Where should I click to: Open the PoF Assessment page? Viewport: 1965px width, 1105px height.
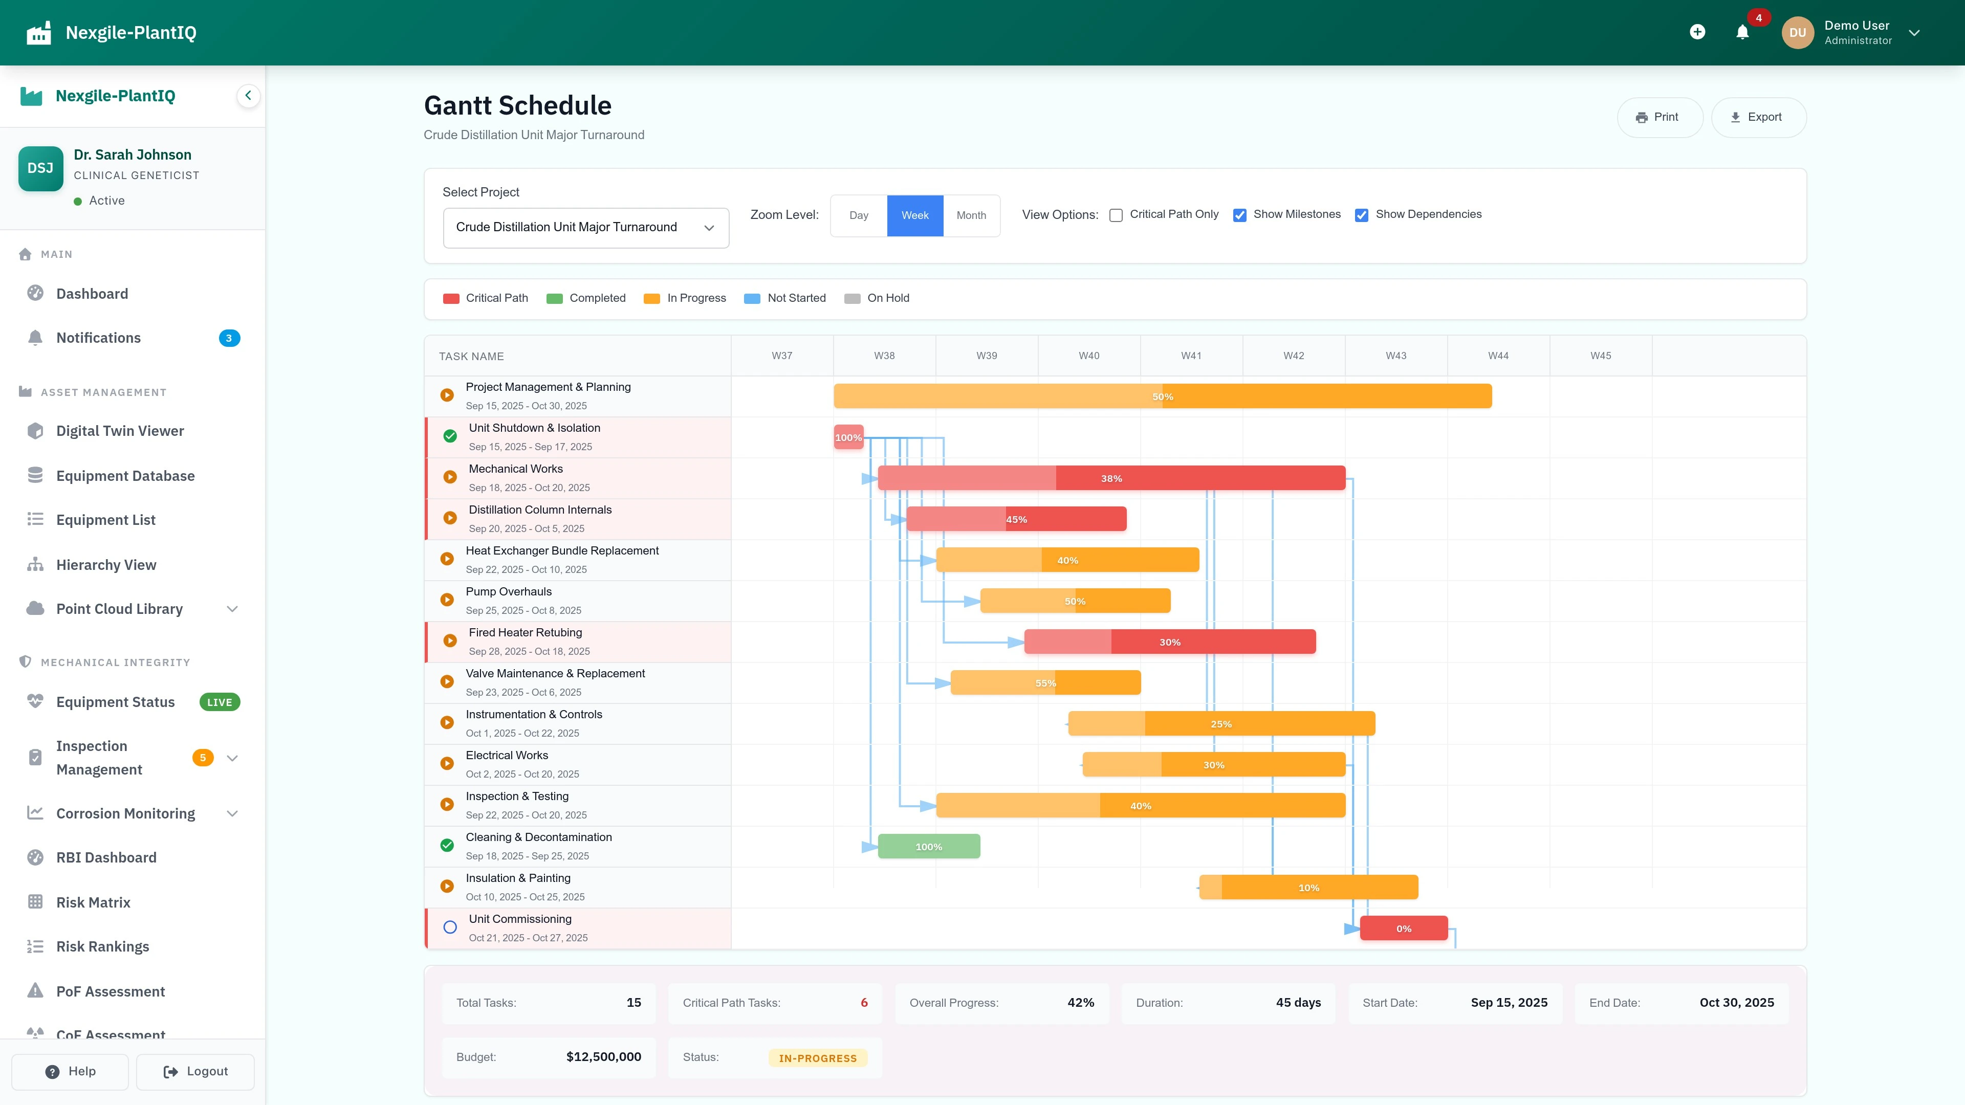(111, 990)
